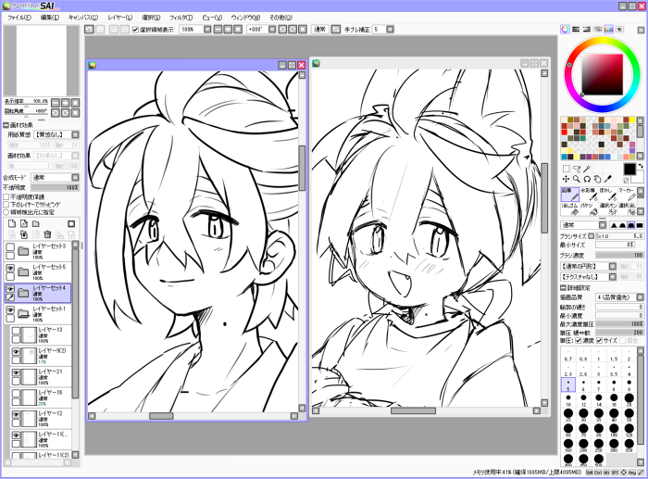
Task: Enable 不透明度保護 preserve opacity checkbox
Action: 6,197
